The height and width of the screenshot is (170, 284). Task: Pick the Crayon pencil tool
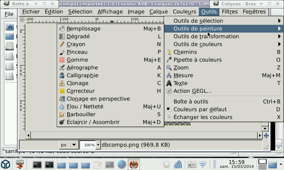point(76,44)
